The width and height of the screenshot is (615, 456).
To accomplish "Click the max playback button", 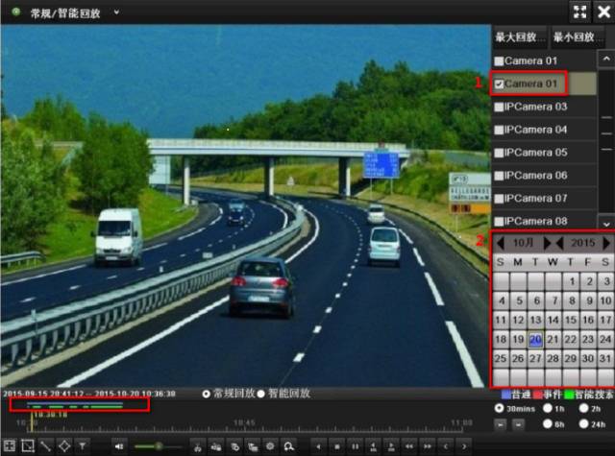I will coord(519,36).
